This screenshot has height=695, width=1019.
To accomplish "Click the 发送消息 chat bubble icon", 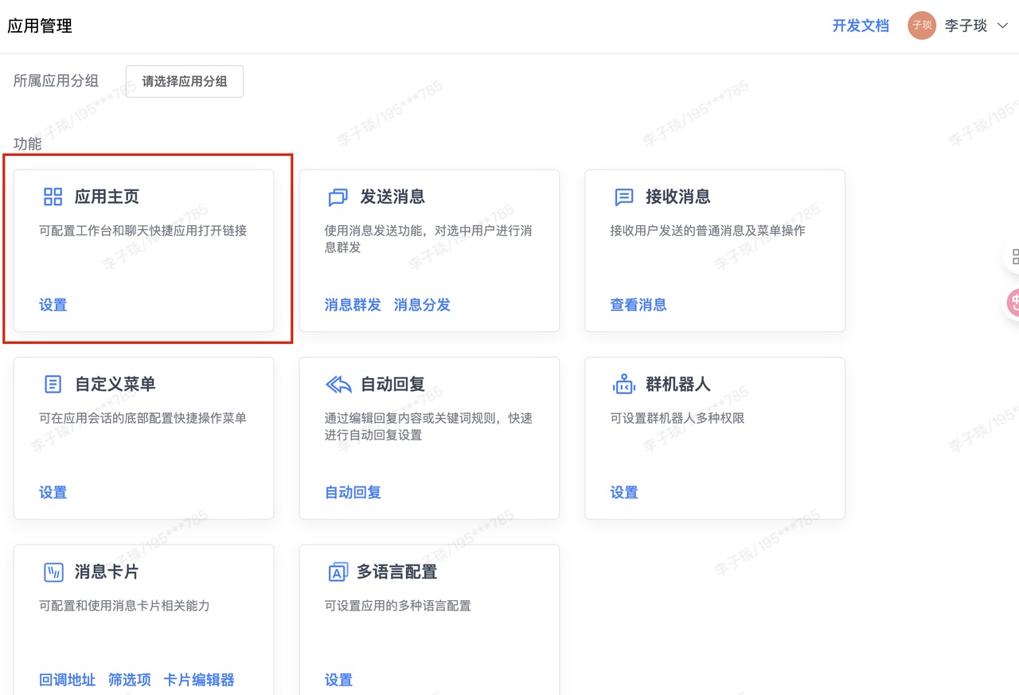I will [338, 197].
